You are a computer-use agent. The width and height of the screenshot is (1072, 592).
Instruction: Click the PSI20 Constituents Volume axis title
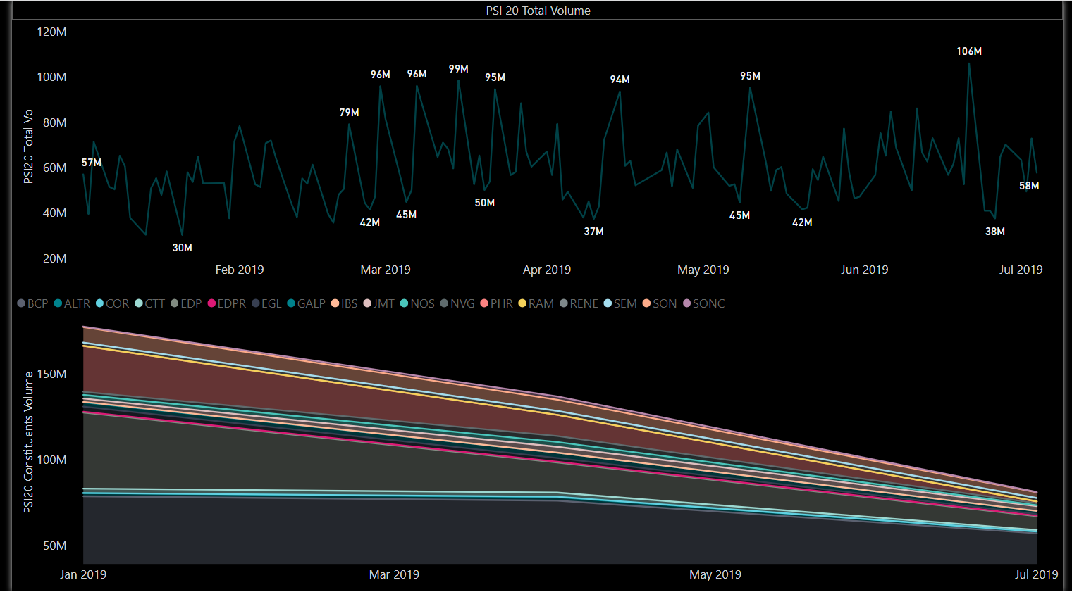tap(29, 442)
